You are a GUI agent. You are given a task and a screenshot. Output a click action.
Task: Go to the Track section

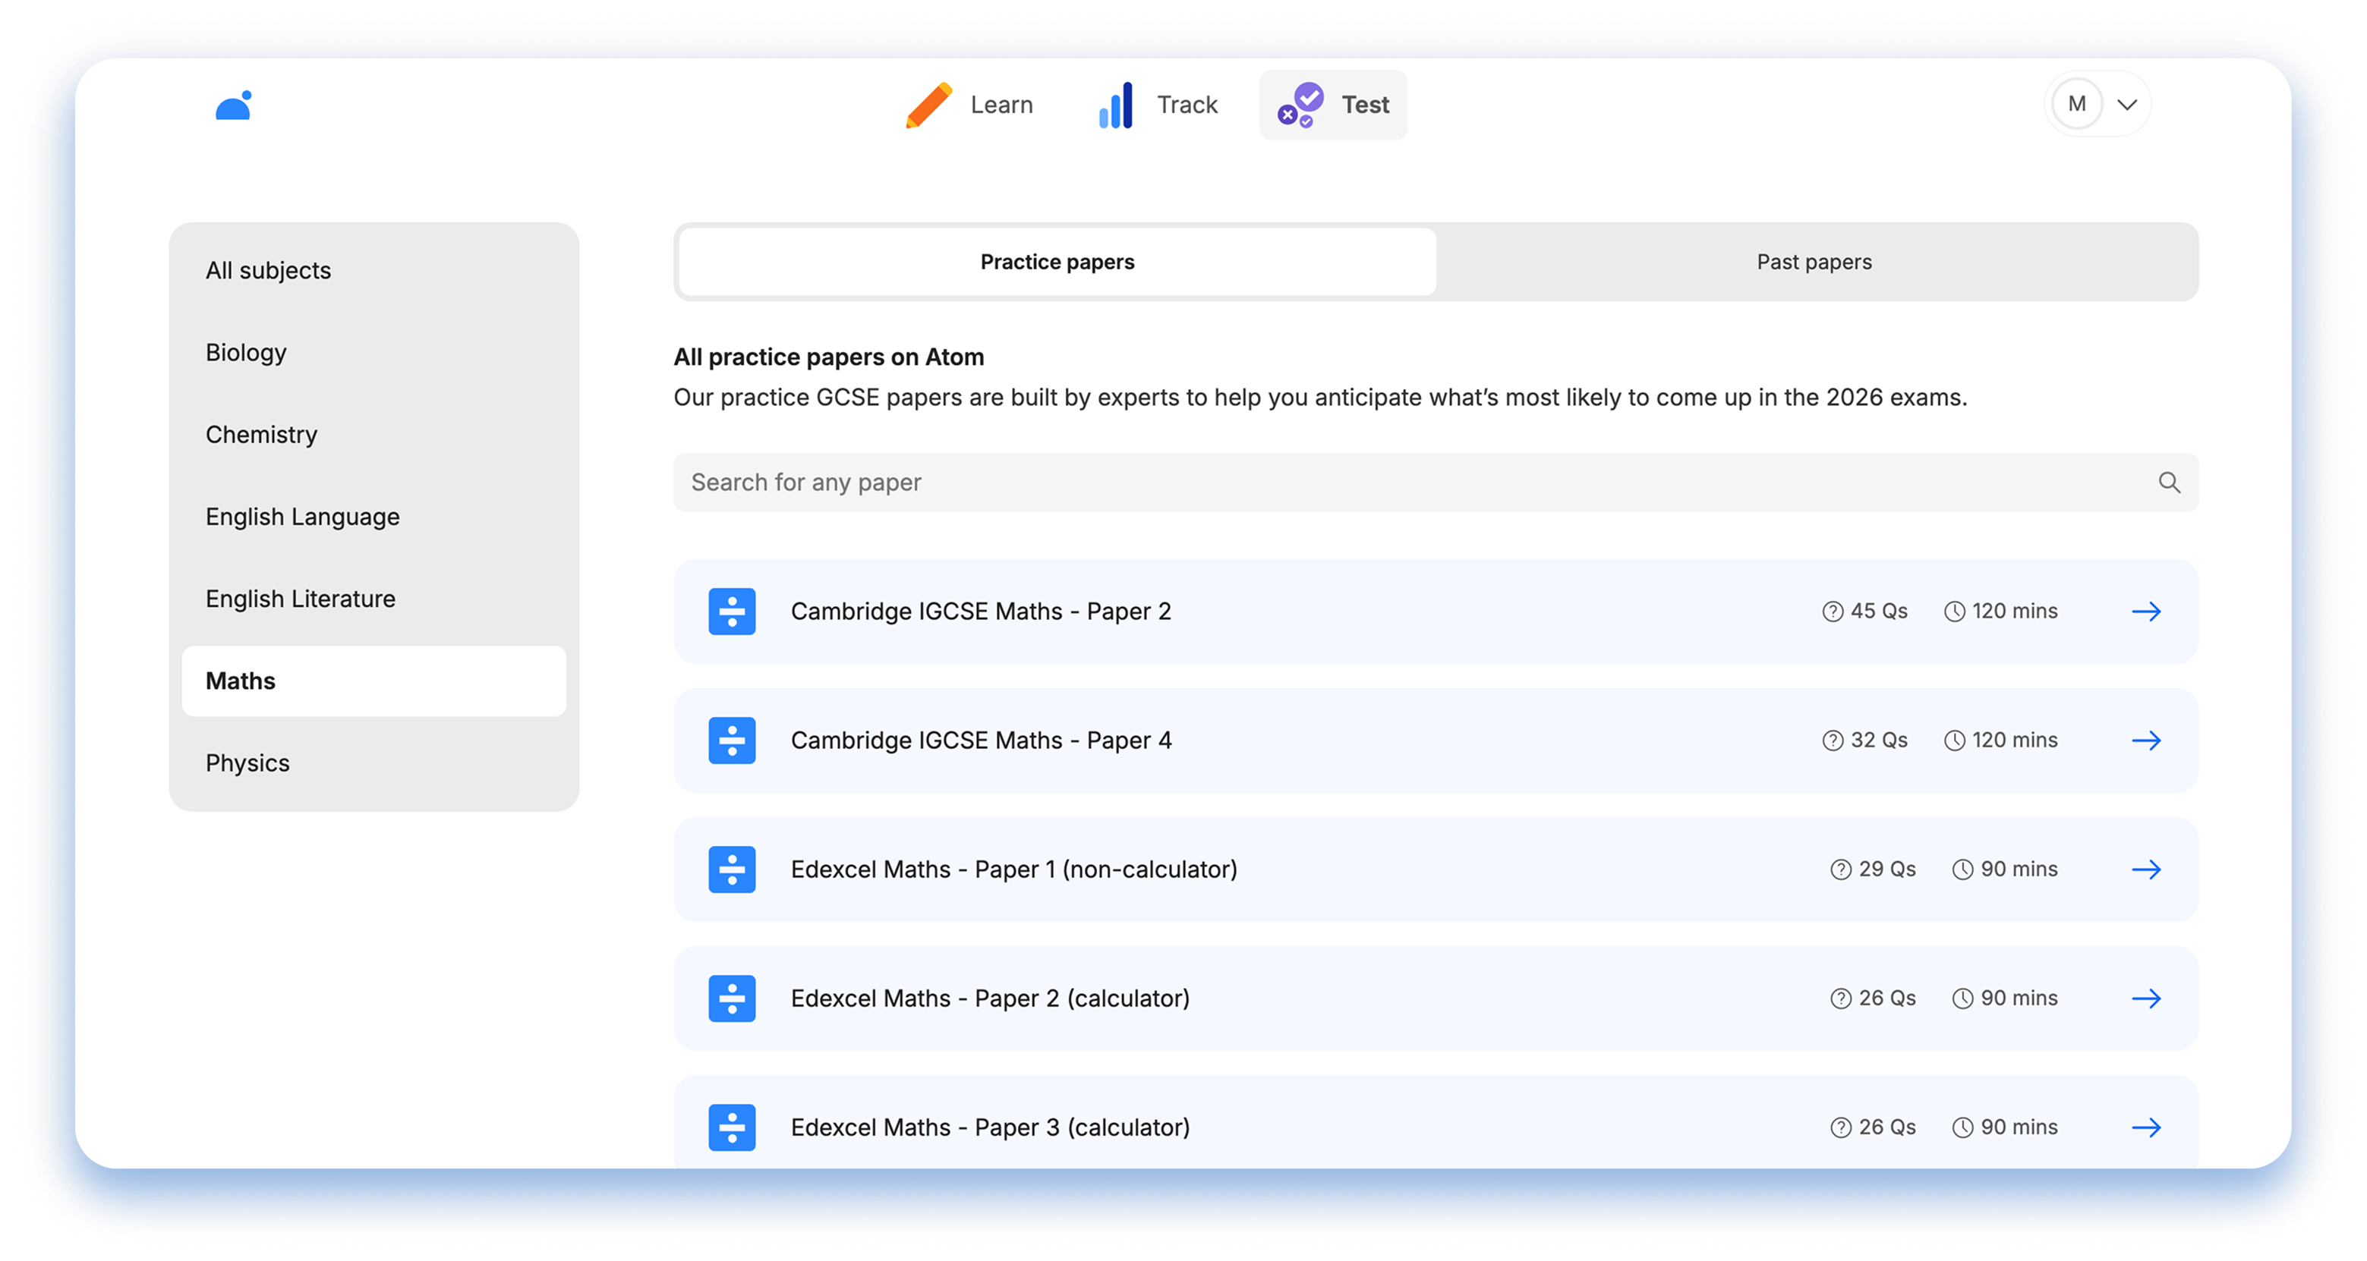(x=1158, y=105)
